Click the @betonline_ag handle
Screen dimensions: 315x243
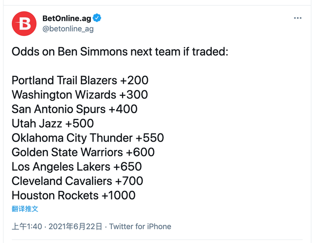point(68,29)
